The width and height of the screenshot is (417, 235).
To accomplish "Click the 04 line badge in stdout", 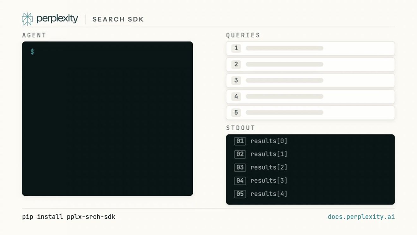I will click(240, 181).
